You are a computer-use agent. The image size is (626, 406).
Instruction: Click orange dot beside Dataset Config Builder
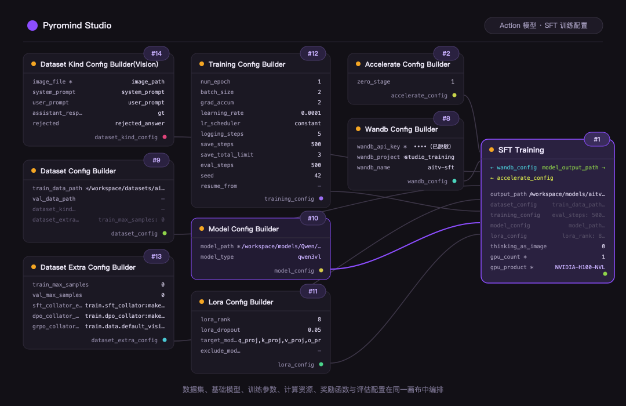34,171
